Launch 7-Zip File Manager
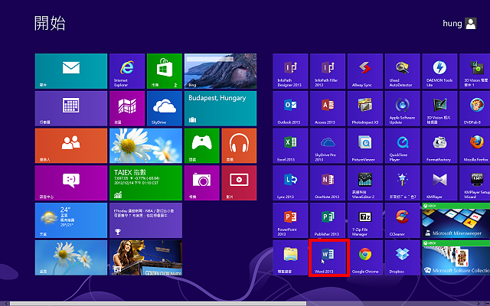Screen dimensions: 490x306 click(365, 220)
